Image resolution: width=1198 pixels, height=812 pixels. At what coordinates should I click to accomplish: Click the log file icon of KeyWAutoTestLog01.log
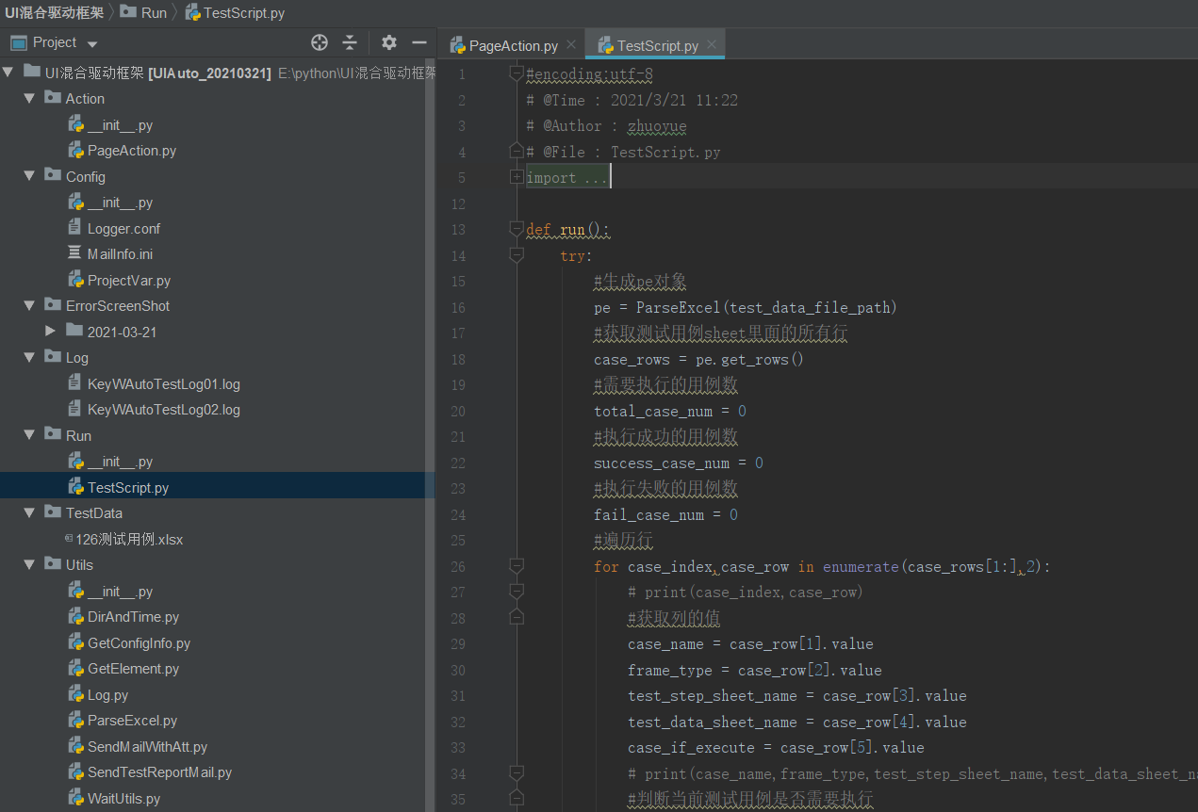[75, 383]
